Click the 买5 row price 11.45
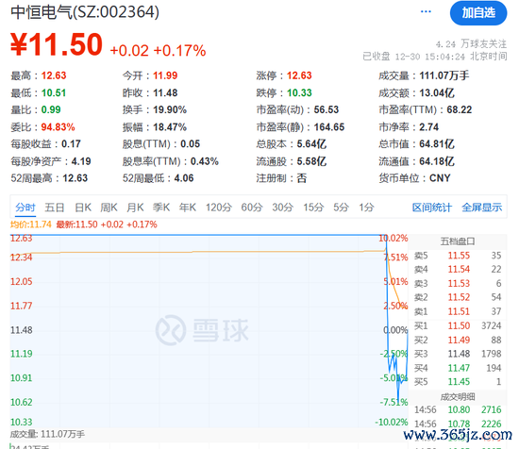This screenshot has height=449, width=519. click(459, 382)
